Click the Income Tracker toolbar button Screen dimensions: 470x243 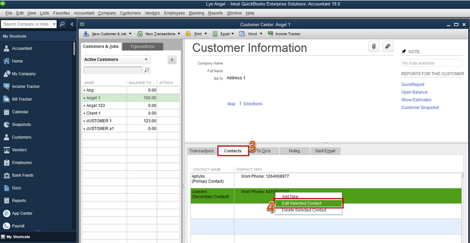[284, 34]
